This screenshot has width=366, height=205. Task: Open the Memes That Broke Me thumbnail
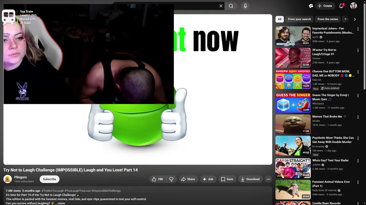pos(293,124)
